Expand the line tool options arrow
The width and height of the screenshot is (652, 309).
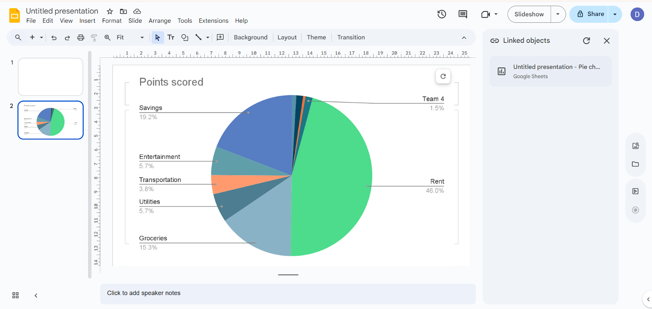pos(208,37)
